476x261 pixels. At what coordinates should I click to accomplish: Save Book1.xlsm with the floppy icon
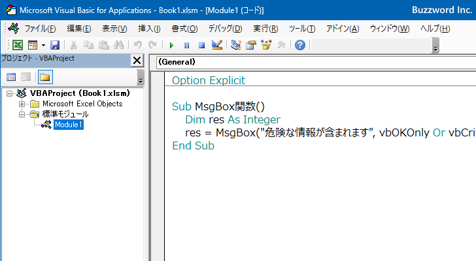[x=55, y=45]
